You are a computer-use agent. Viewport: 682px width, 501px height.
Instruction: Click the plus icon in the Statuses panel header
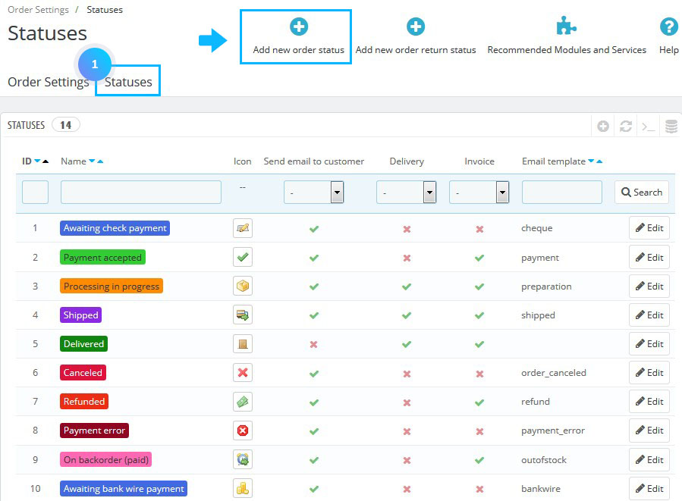click(602, 125)
